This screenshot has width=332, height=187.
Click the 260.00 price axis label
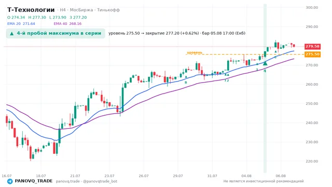pyautogui.click(x=312, y=84)
